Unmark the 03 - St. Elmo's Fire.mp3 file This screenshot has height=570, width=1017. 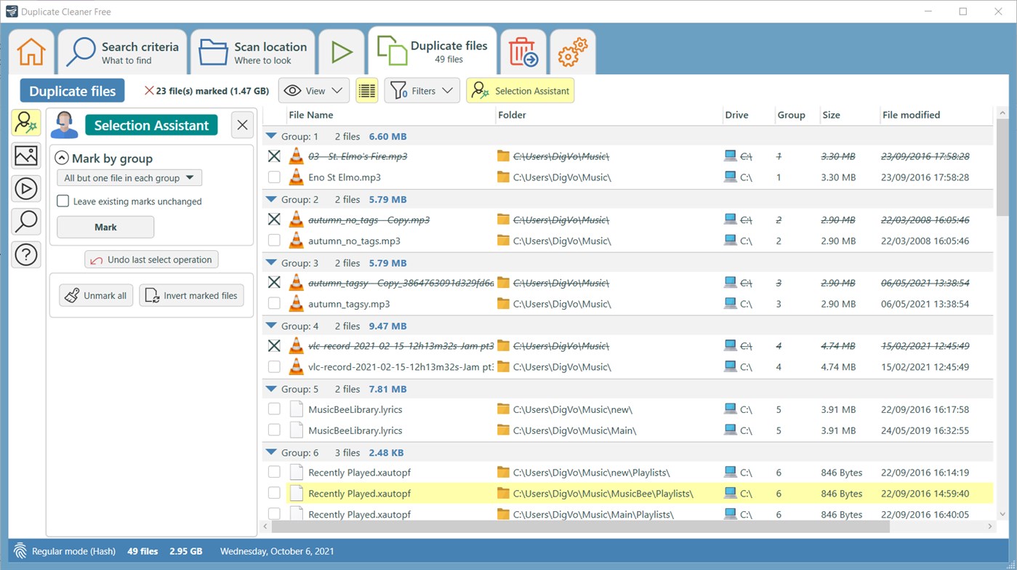point(274,156)
